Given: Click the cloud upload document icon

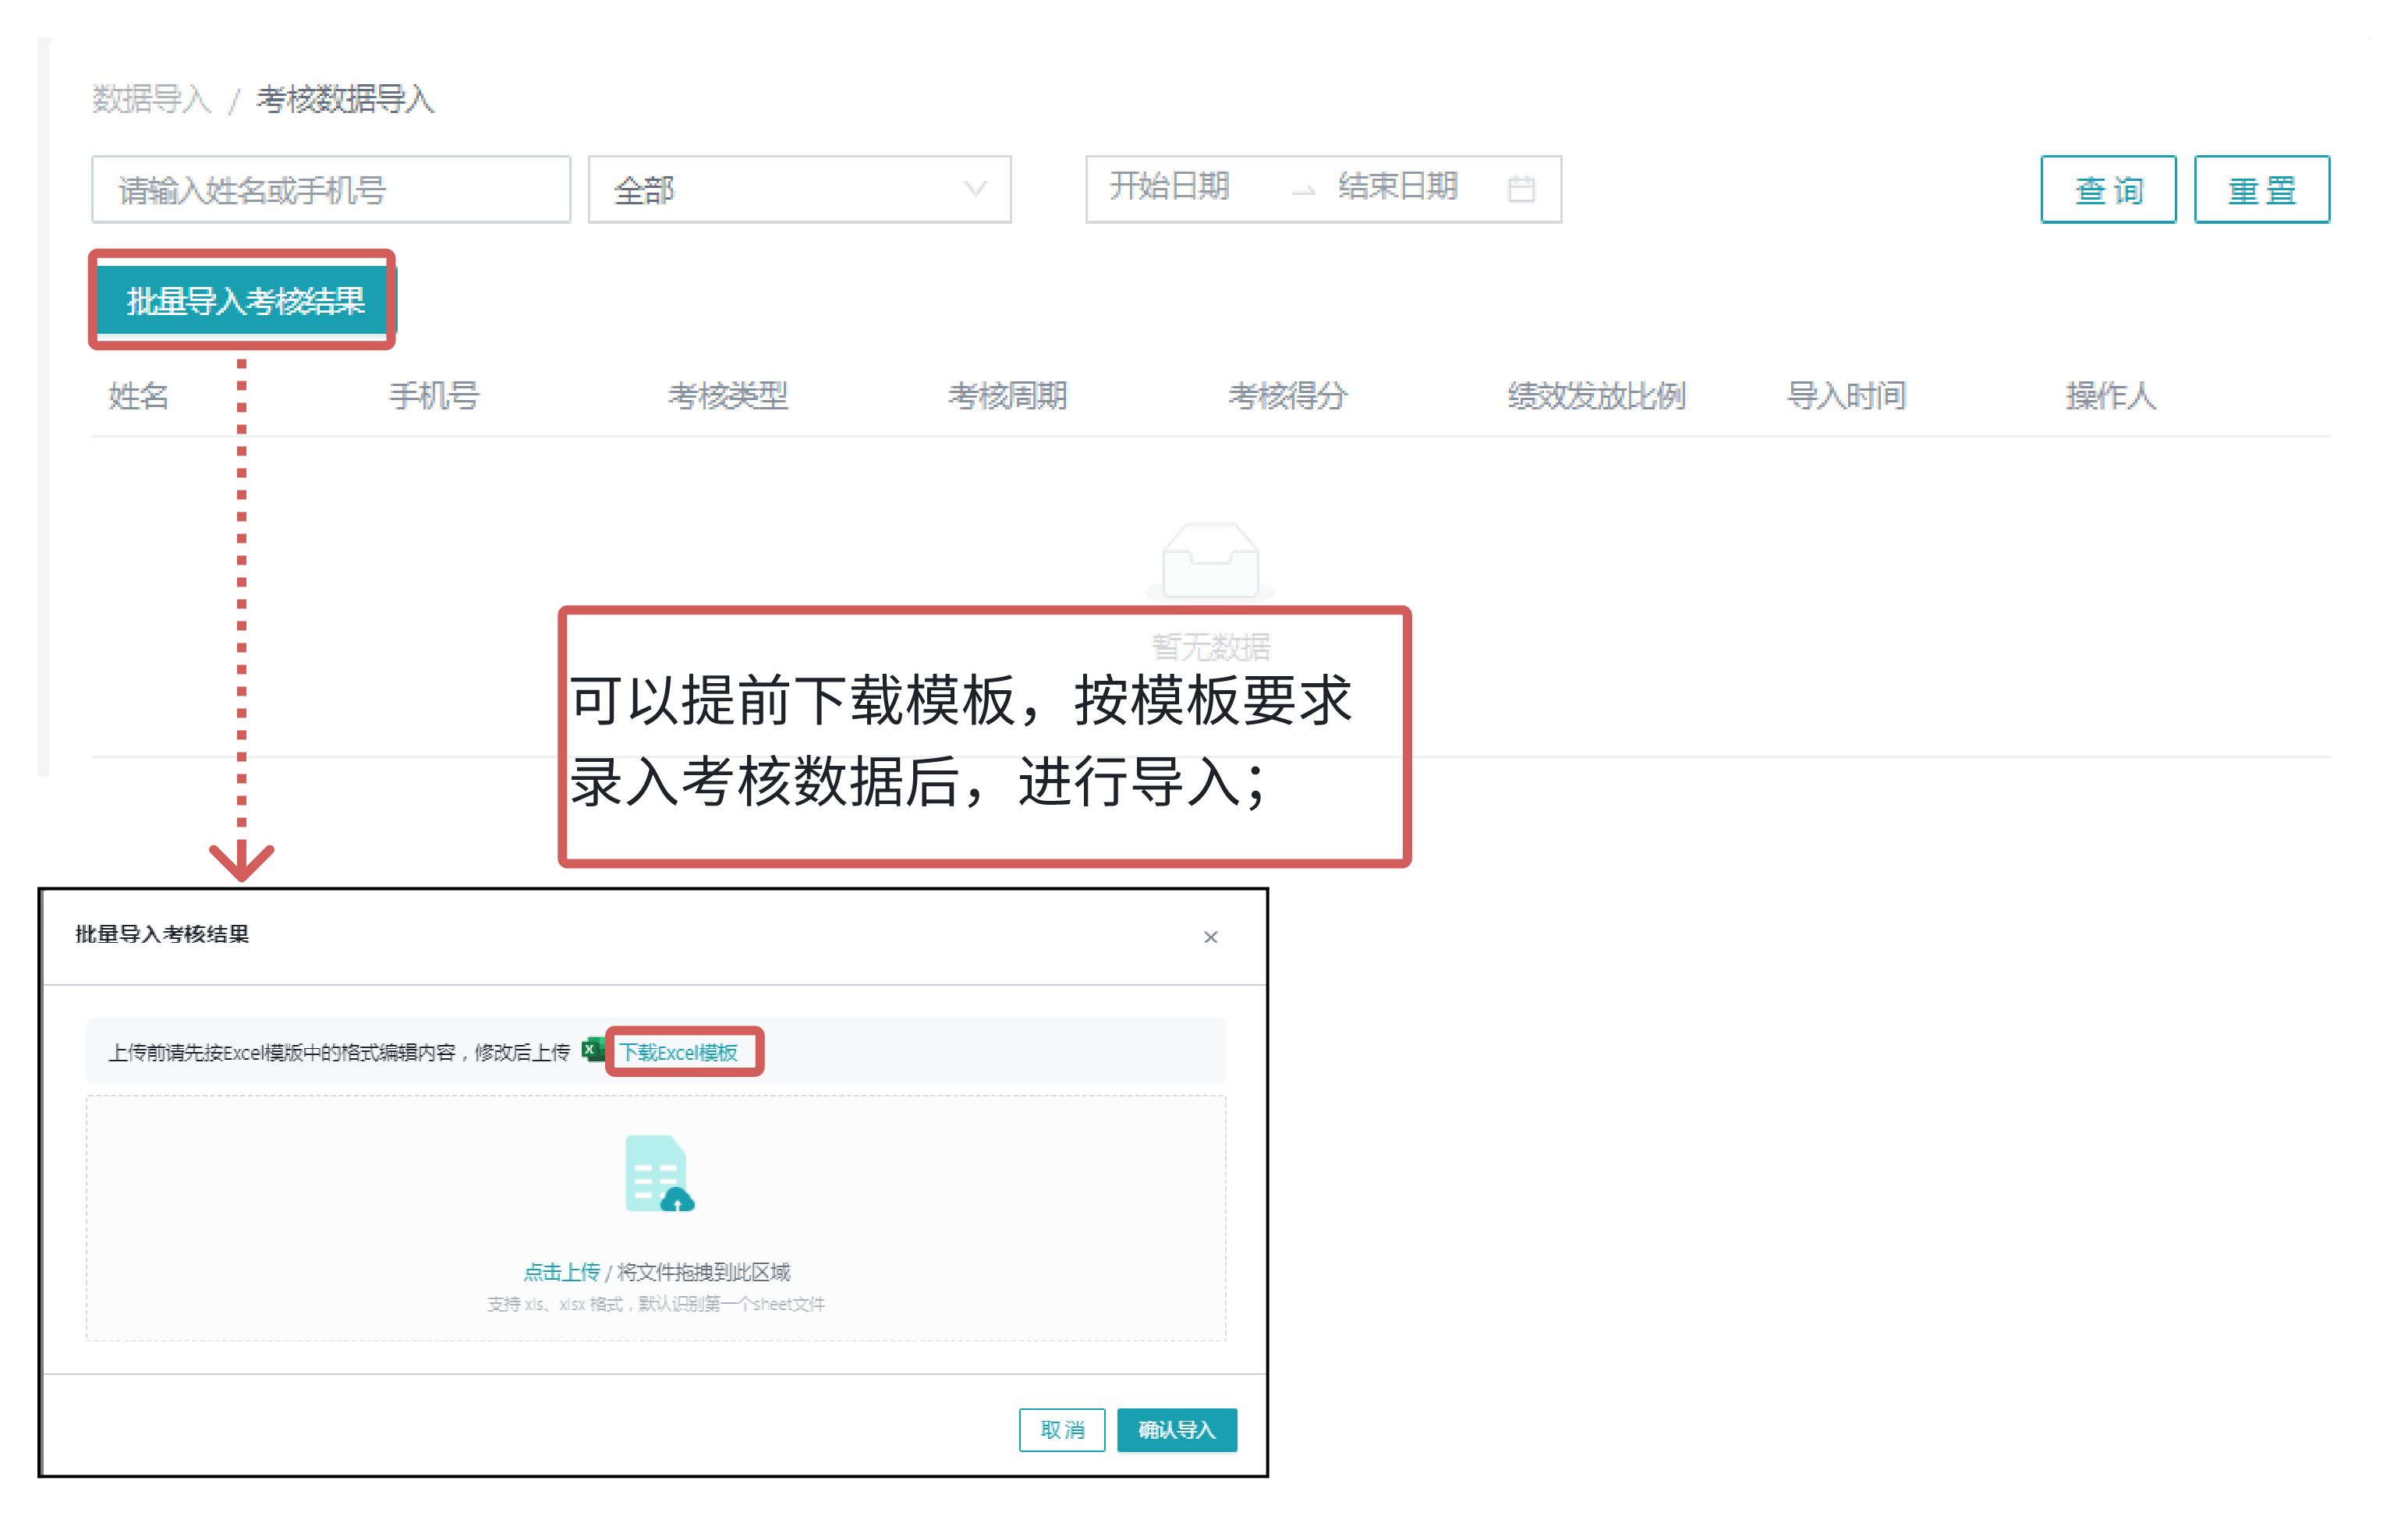Looking at the screenshot, I should click(x=658, y=1174).
